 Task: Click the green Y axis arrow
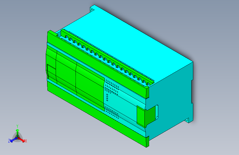[17, 133]
